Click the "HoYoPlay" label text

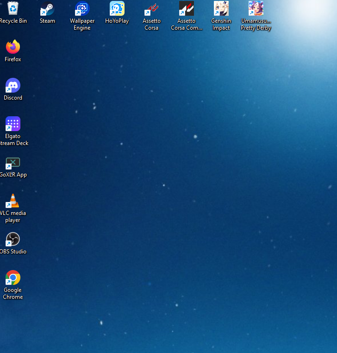pyautogui.click(x=117, y=21)
